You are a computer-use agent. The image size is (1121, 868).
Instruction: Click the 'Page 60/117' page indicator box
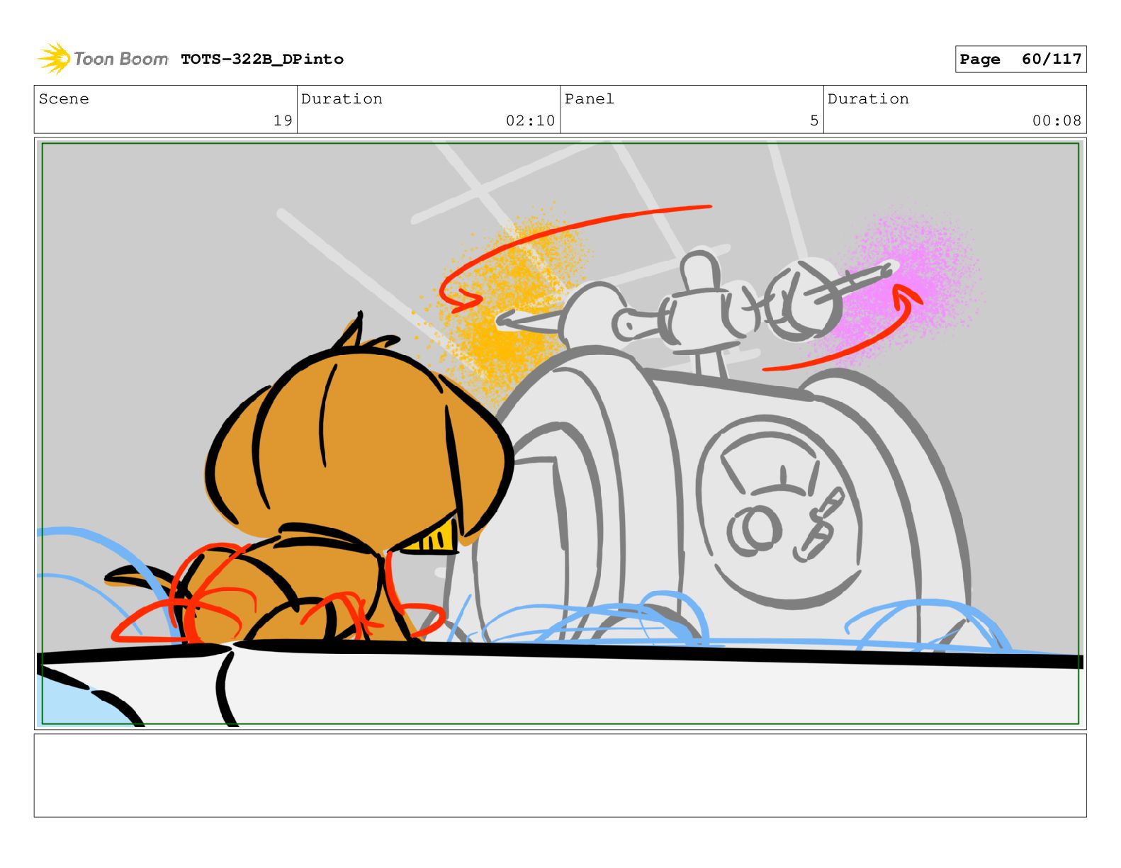pyautogui.click(x=1020, y=60)
